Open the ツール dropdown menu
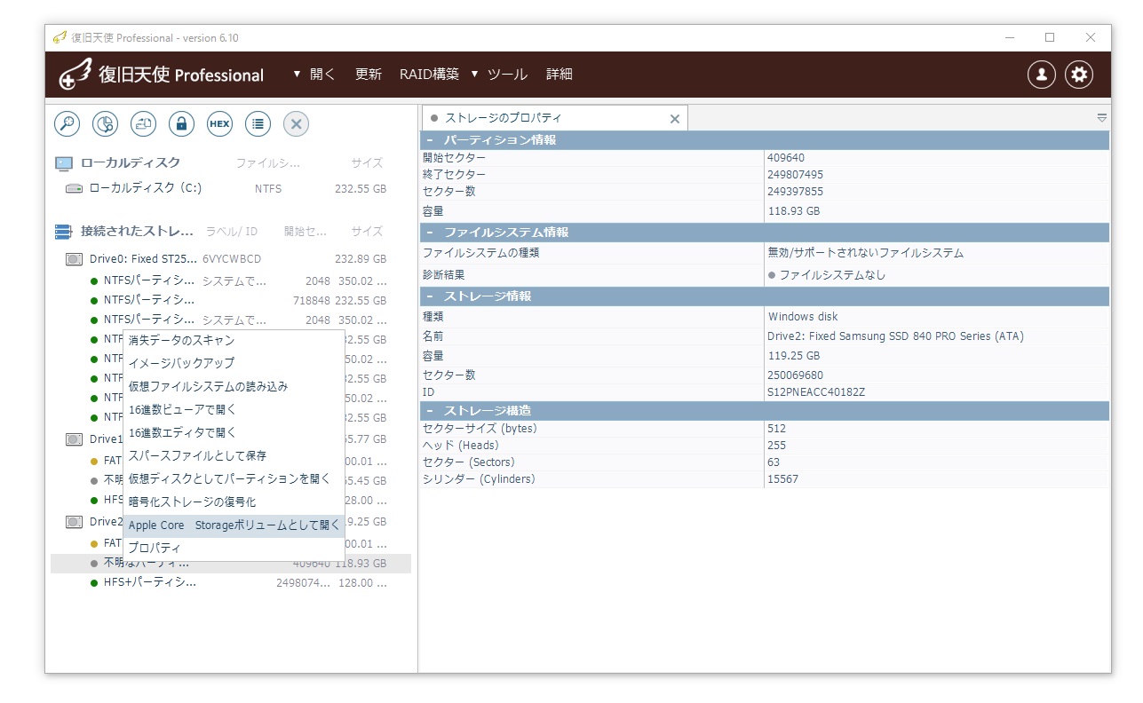 click(499, 75)
